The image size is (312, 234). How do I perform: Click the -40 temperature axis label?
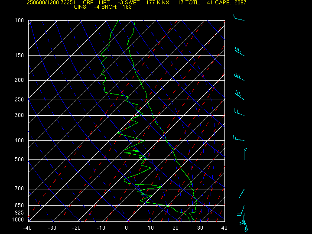coord(27,228)
